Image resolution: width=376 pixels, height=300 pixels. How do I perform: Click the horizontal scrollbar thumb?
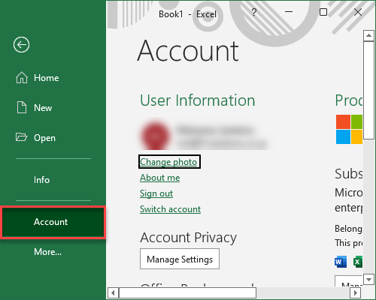(187, 292)
